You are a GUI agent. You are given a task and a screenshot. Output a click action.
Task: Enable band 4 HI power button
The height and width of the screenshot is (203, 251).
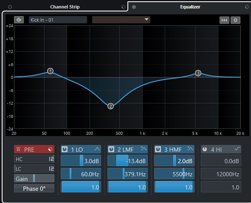pos(205,149)
